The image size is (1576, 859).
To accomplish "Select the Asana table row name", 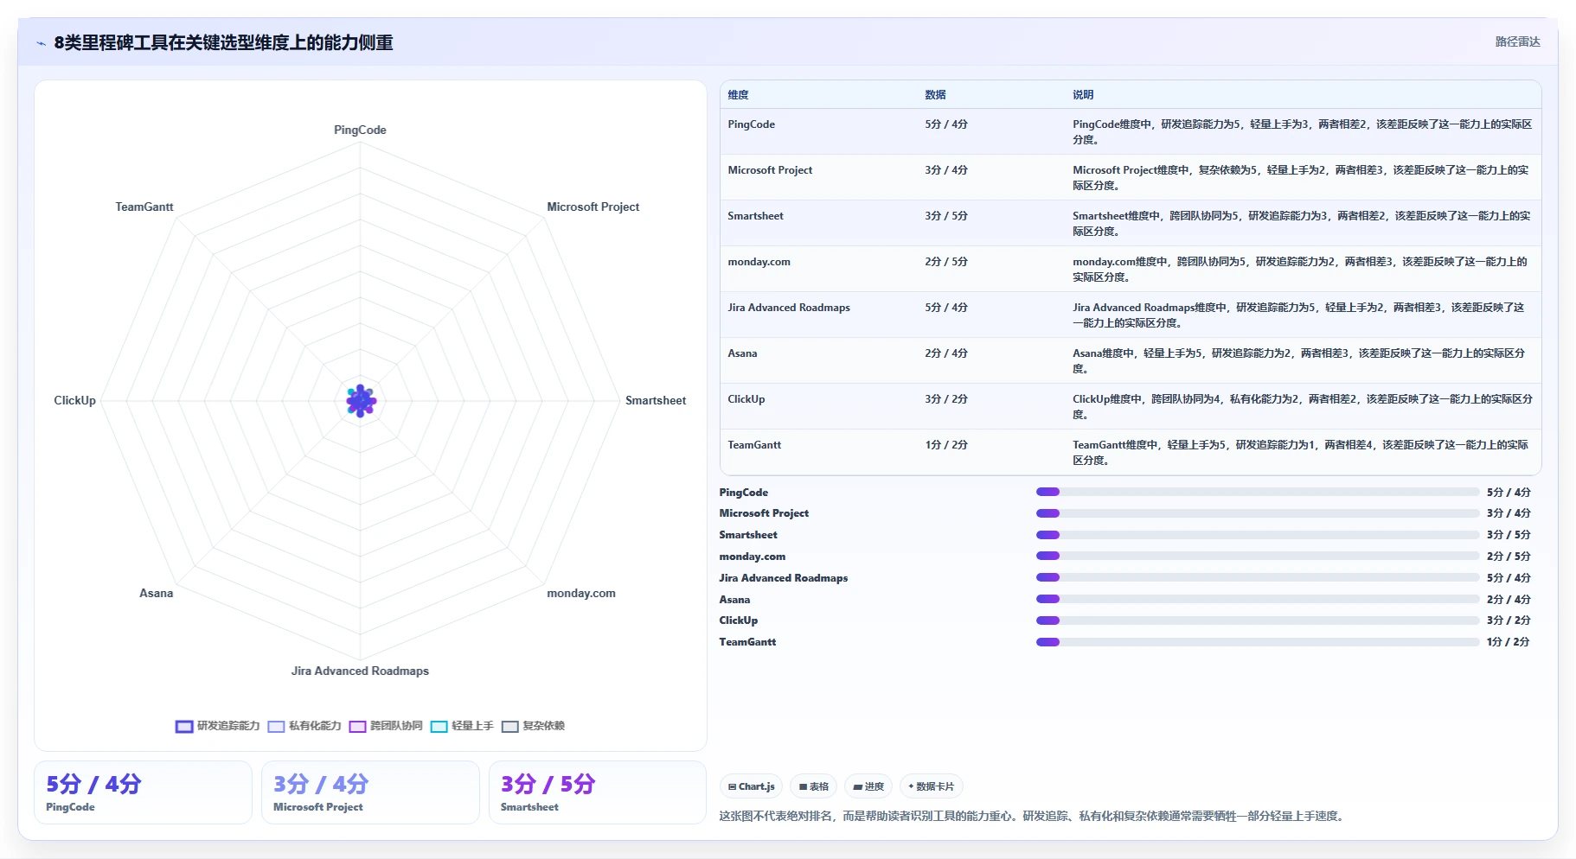I will click(x=742, y=353).
